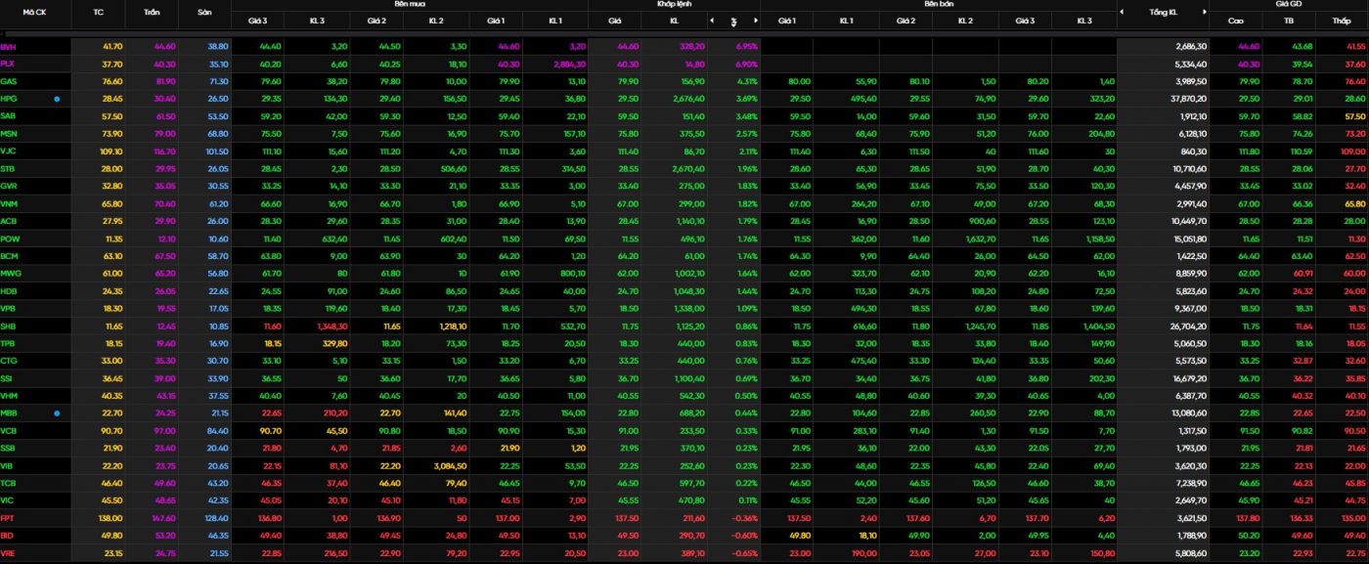
Task: Click the Thấp low price column header
Action: point(1342,21)
